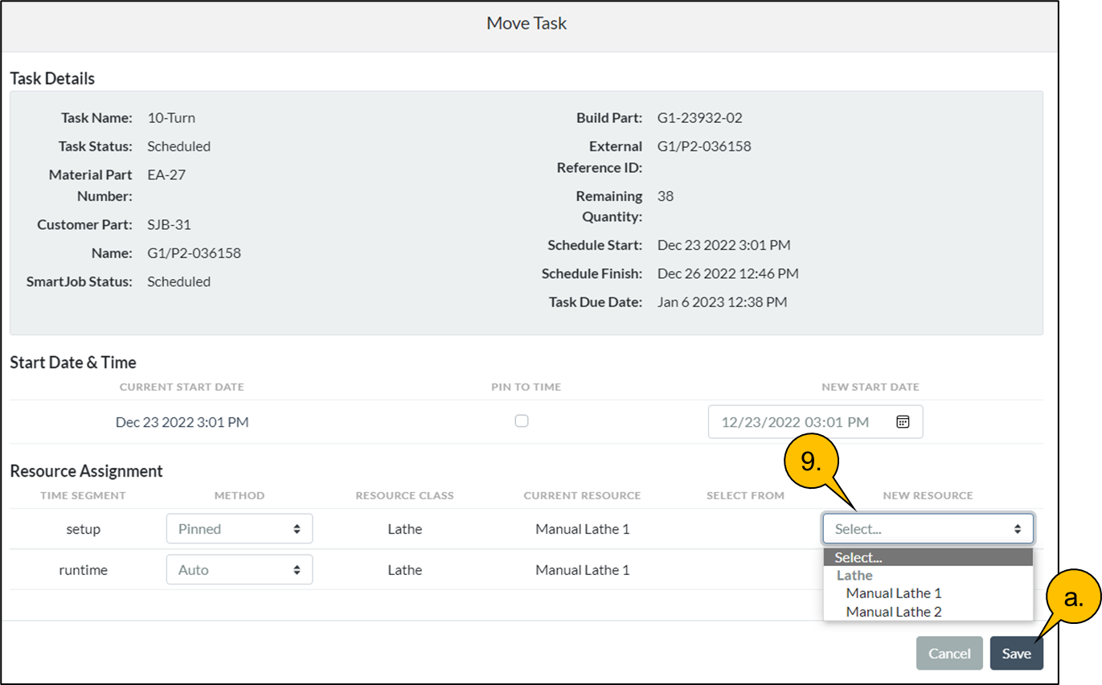Click the setup row Resource Class Lathe
Screen dimensions: 1102x685
(x=404, y=529)
